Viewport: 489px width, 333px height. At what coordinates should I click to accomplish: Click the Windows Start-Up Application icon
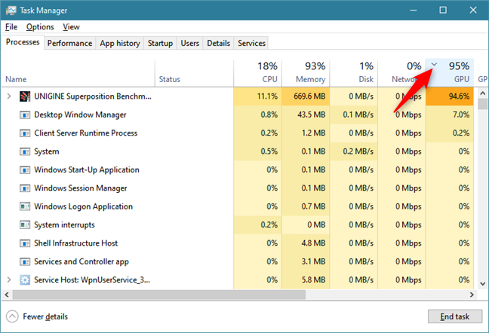[x=25, y=170]
